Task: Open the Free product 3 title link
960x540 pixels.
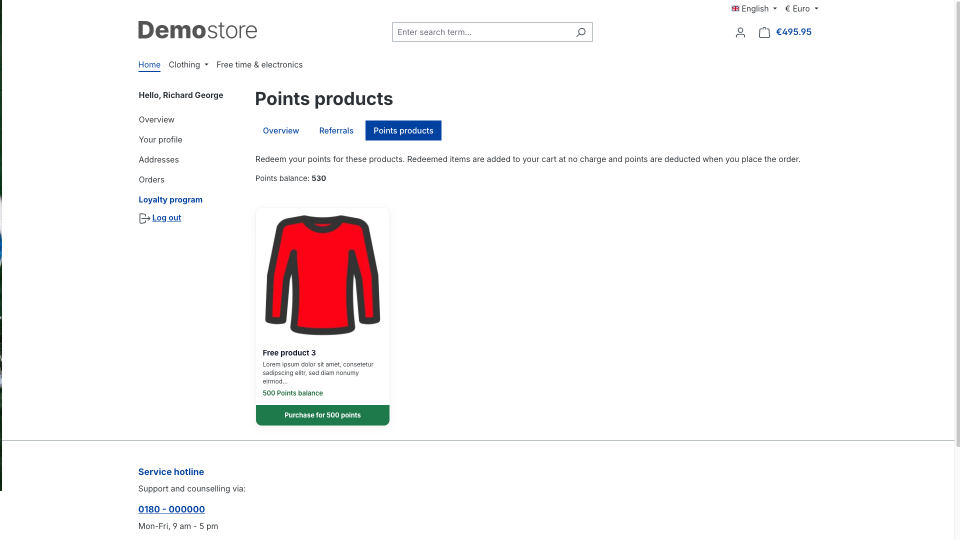Action: 289,352
